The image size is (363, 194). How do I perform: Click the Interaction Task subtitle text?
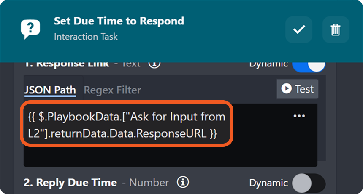86,37
